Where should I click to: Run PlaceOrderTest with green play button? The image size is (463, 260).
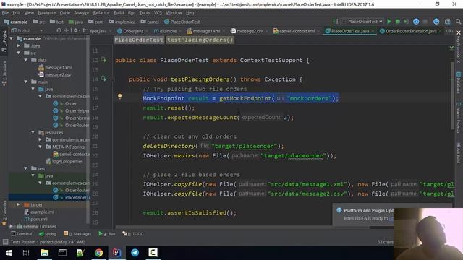pos(389,22)
